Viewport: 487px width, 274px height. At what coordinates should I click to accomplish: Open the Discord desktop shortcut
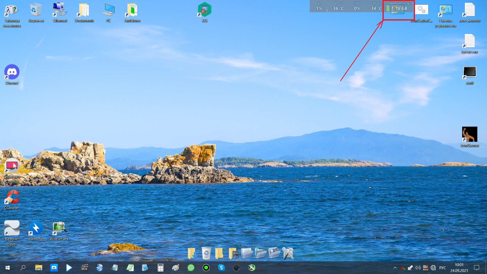(12, 72)
